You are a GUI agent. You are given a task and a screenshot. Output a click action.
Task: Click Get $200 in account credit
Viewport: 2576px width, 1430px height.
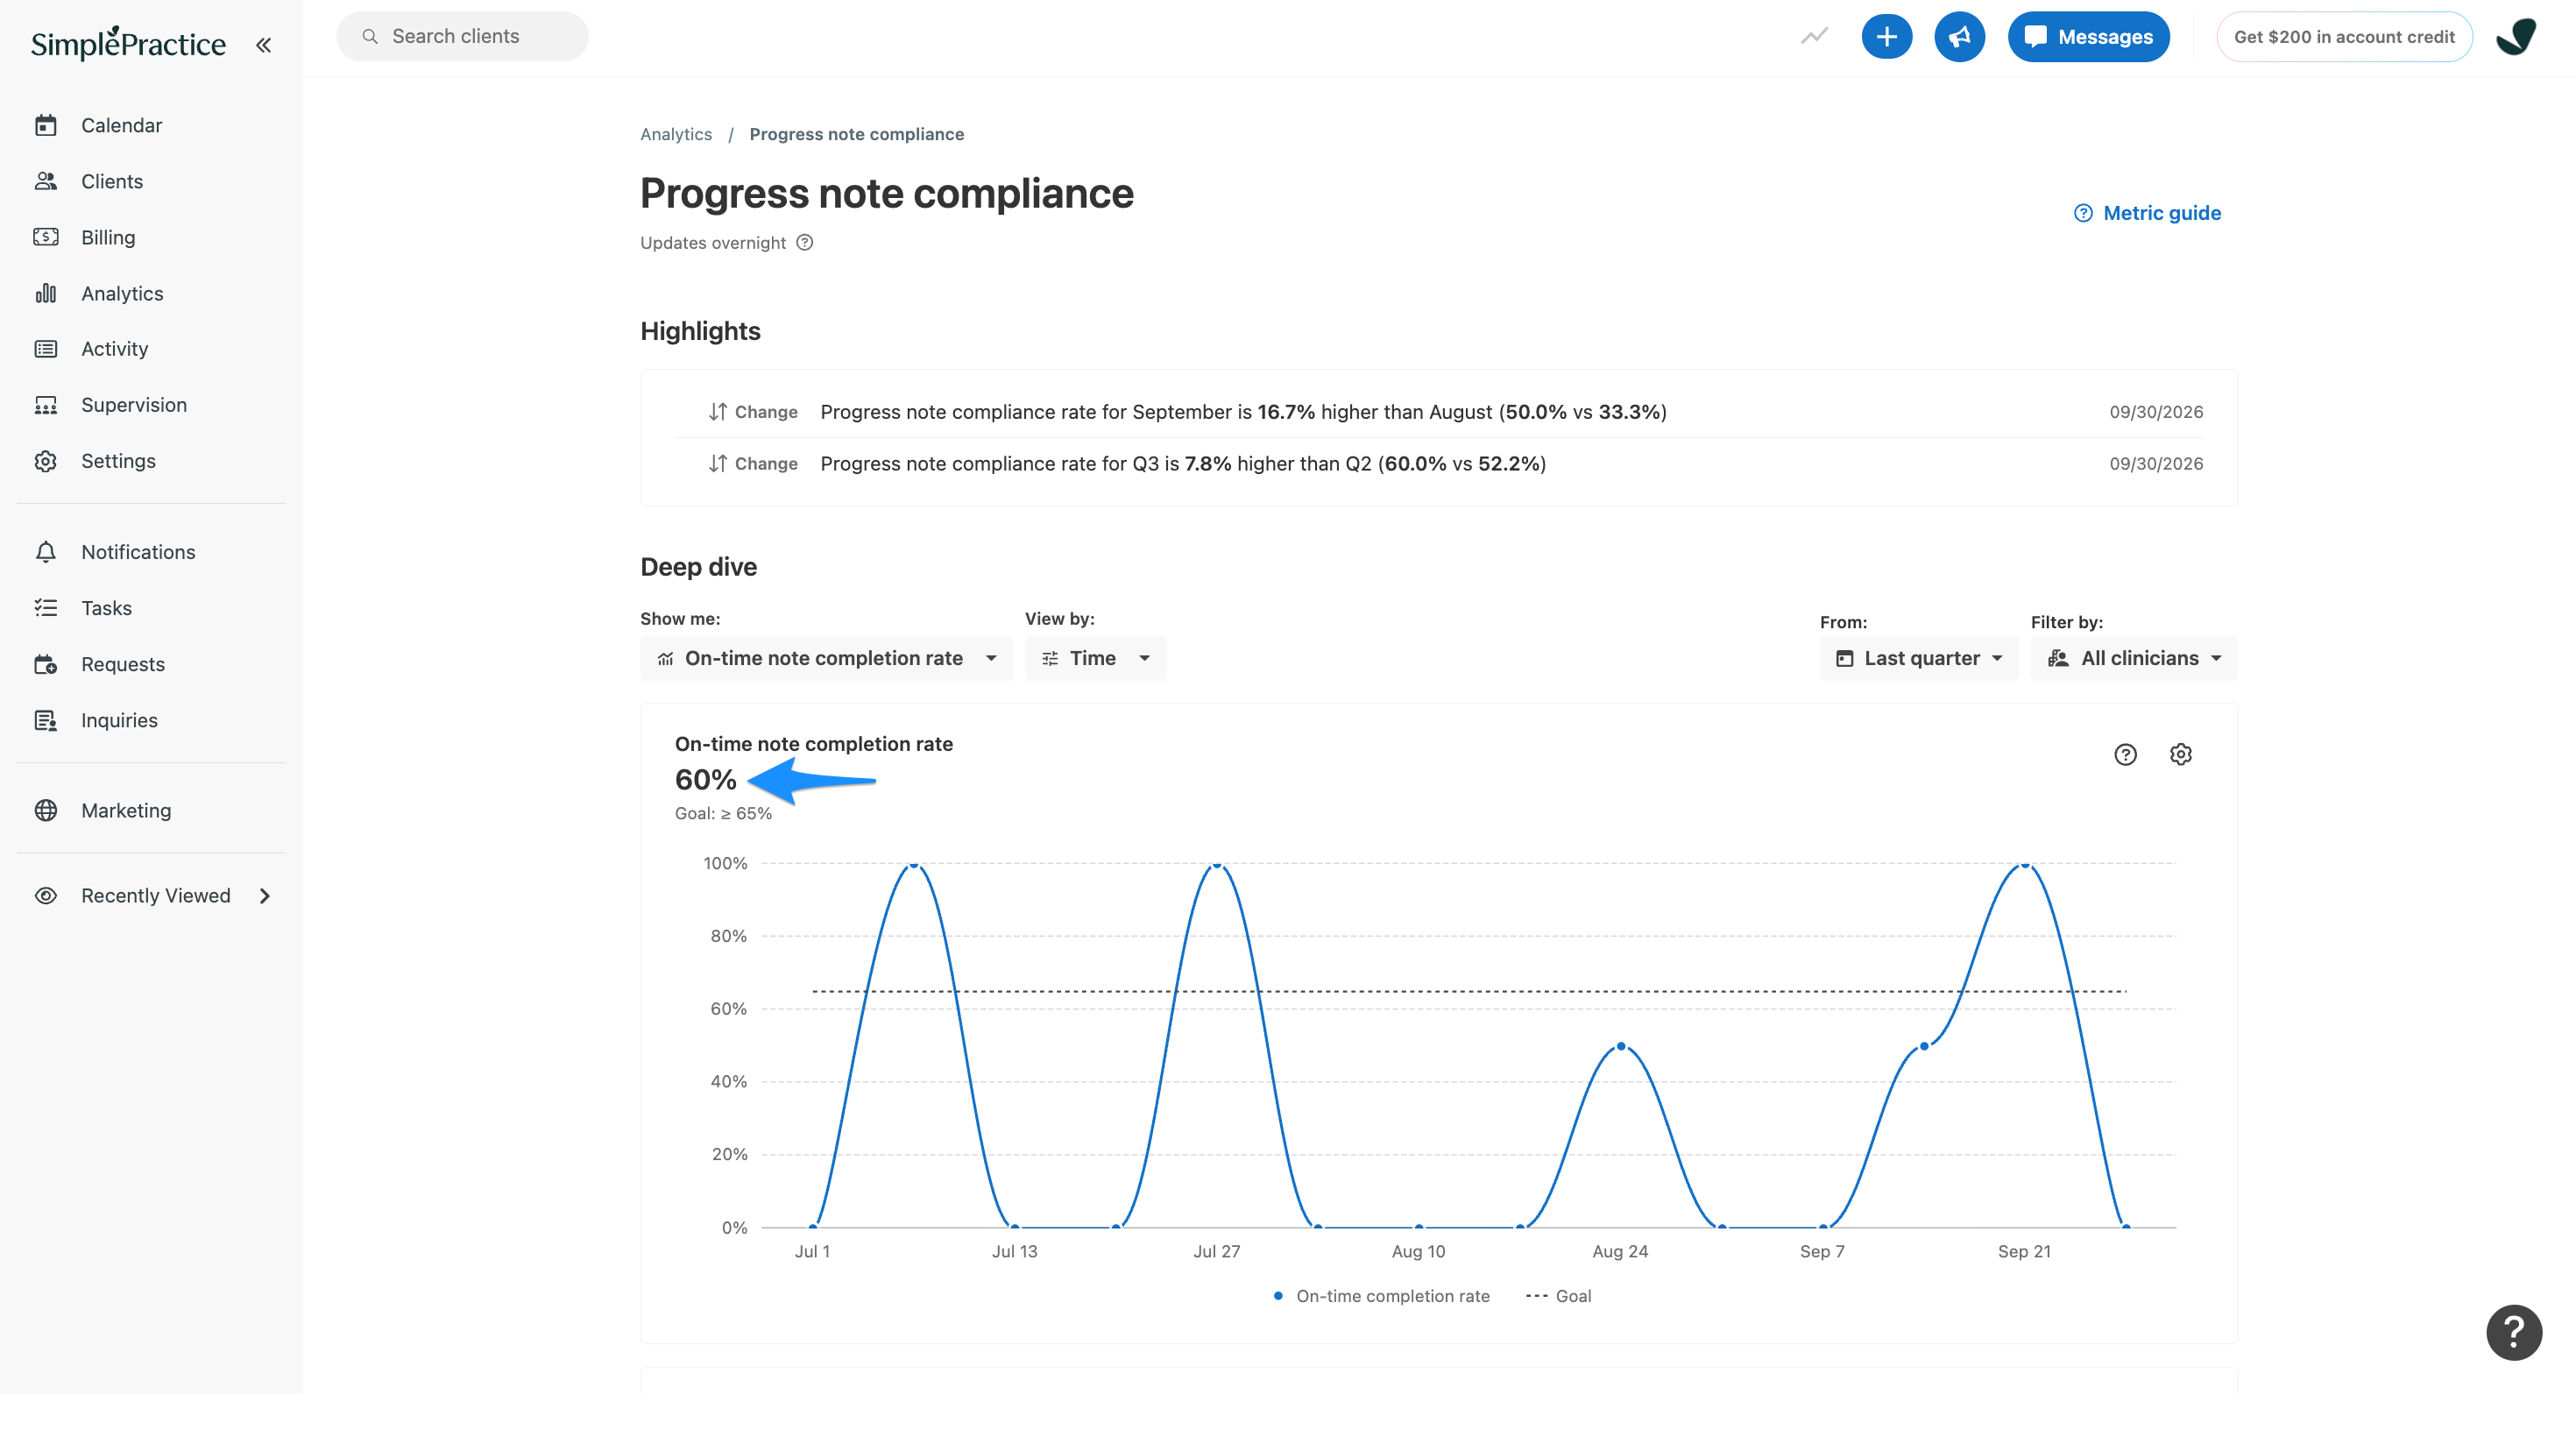click(x=2343, y=37)
